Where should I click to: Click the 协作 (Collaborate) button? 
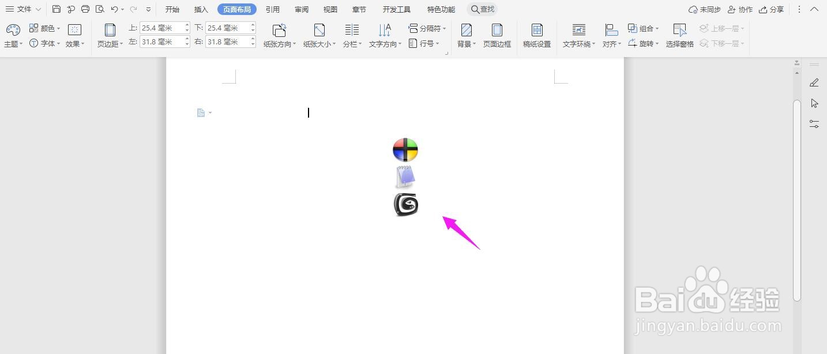tap(740, 9)
